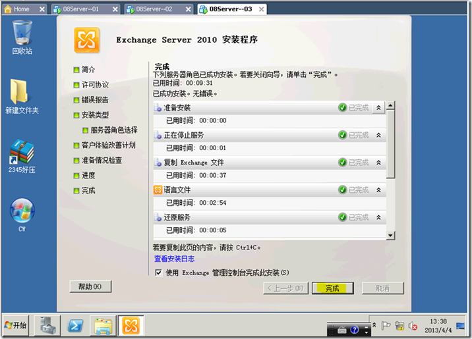Launch PowerShell from the taskbar
The height and width of the screenshot is (339, 472).
coord(75,325)
